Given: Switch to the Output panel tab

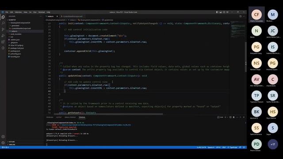Looking at the screenshot, I should (x=59, y=117).
